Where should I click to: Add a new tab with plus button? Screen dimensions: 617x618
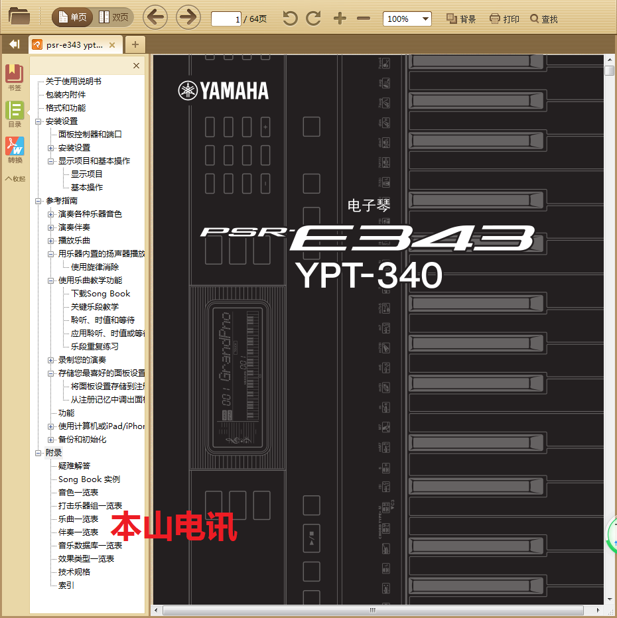pyautogui.click(x=135, y=44)
